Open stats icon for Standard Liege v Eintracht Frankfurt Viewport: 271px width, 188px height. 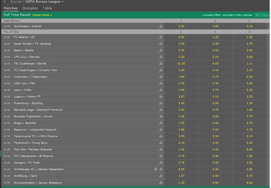161,110
